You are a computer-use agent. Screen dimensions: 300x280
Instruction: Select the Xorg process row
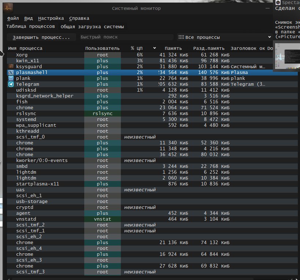pos(152,55)
